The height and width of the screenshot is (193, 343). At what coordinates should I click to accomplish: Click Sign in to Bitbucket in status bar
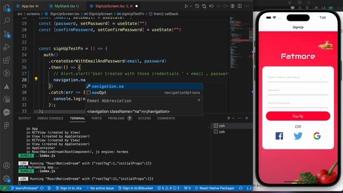coord(136,188)
